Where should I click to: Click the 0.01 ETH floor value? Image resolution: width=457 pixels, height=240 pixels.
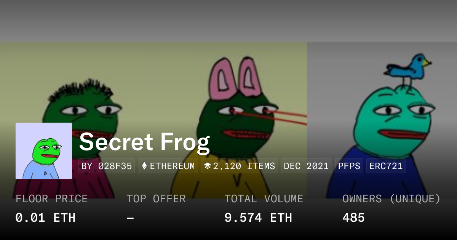click(x=45, y=218)
